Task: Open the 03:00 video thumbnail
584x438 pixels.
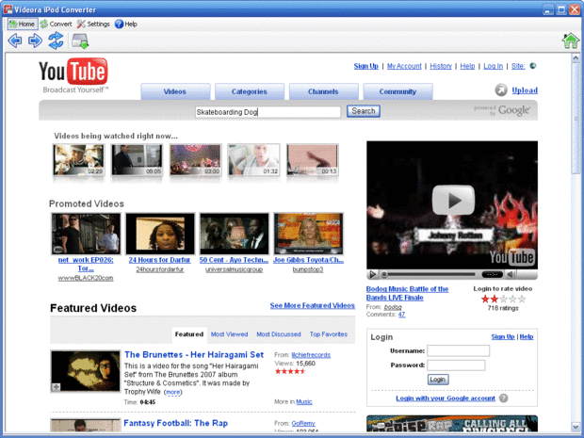Action: 195,160
